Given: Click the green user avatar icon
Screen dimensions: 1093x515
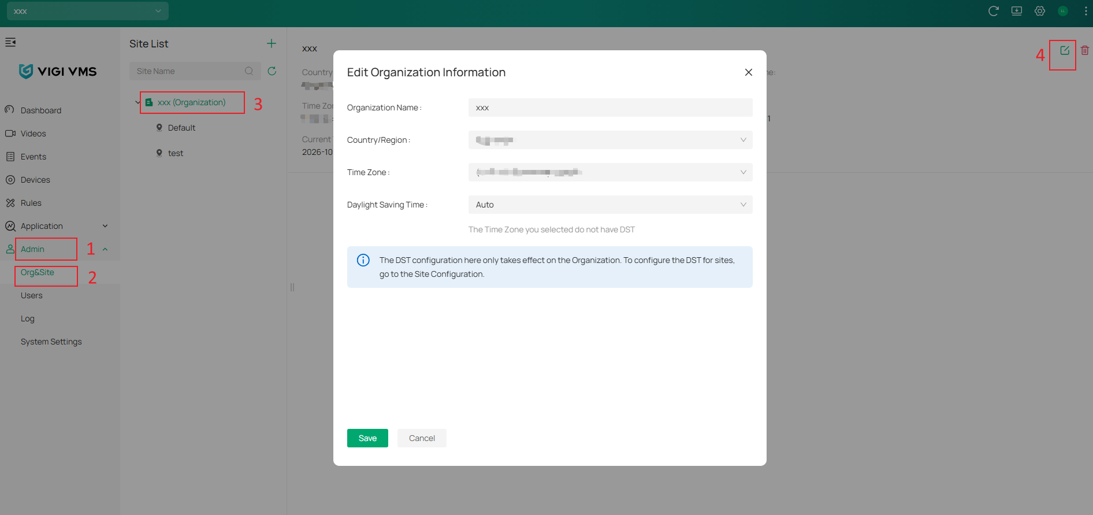Looking at the screenshot, I should [x=1063, y=11].
